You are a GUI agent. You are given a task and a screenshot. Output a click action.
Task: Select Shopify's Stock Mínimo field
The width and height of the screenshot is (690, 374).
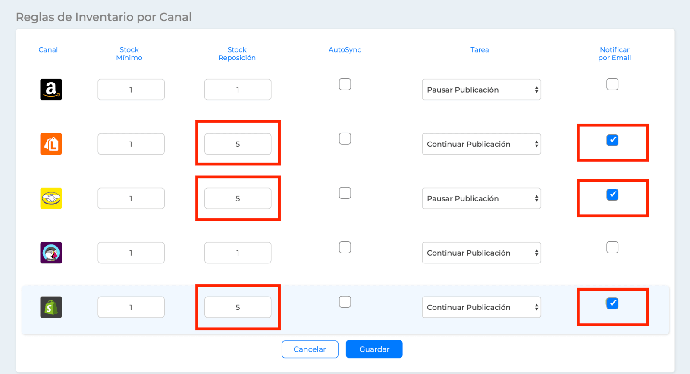pyautogui.click(x=131, y=307)
